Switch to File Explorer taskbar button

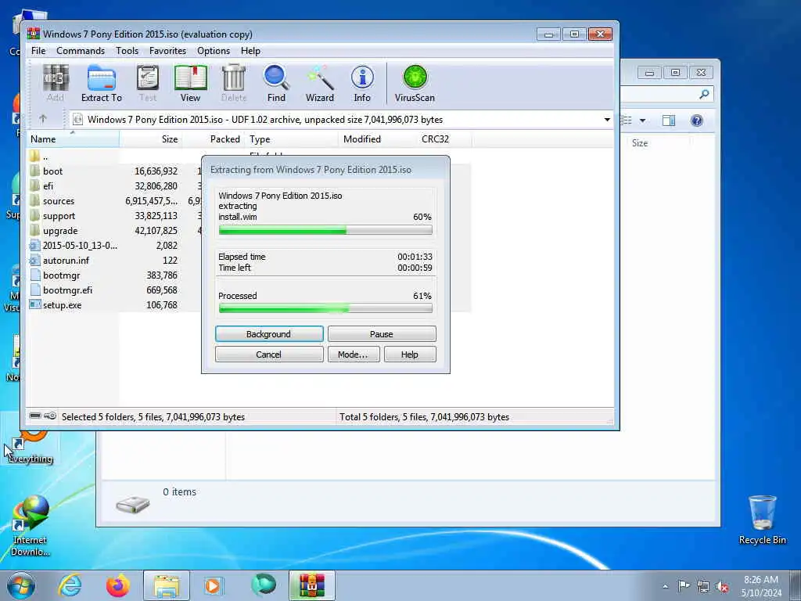point(167,585)
